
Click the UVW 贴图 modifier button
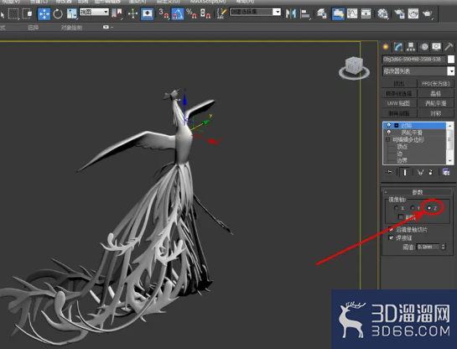point(399,103)
